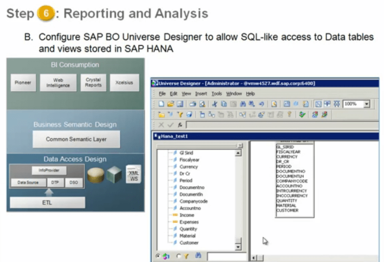Screen dimensions: 384x262
Task: Click the fx formula icon
Action: 181,125
